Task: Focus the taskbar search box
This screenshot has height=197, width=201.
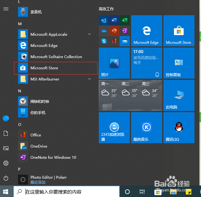Action: point(66,192)
